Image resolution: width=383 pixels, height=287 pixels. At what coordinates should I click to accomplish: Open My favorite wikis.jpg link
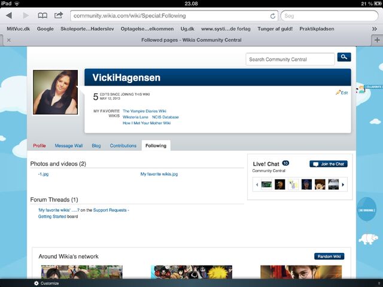pos(159,174)
